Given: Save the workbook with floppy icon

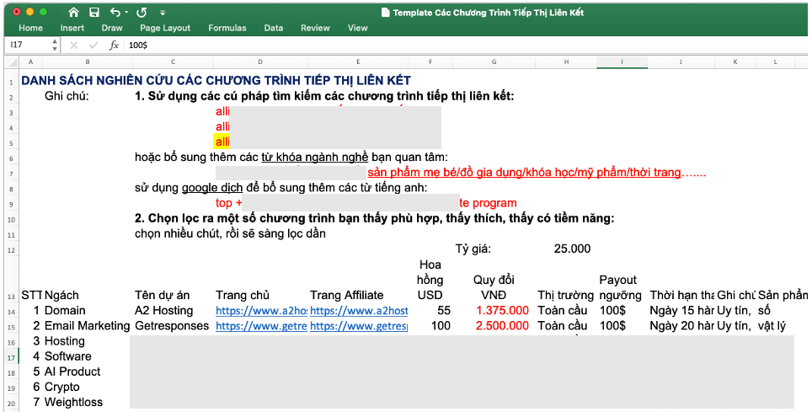Looking at the screenshot, I should [x=93, y=13].
